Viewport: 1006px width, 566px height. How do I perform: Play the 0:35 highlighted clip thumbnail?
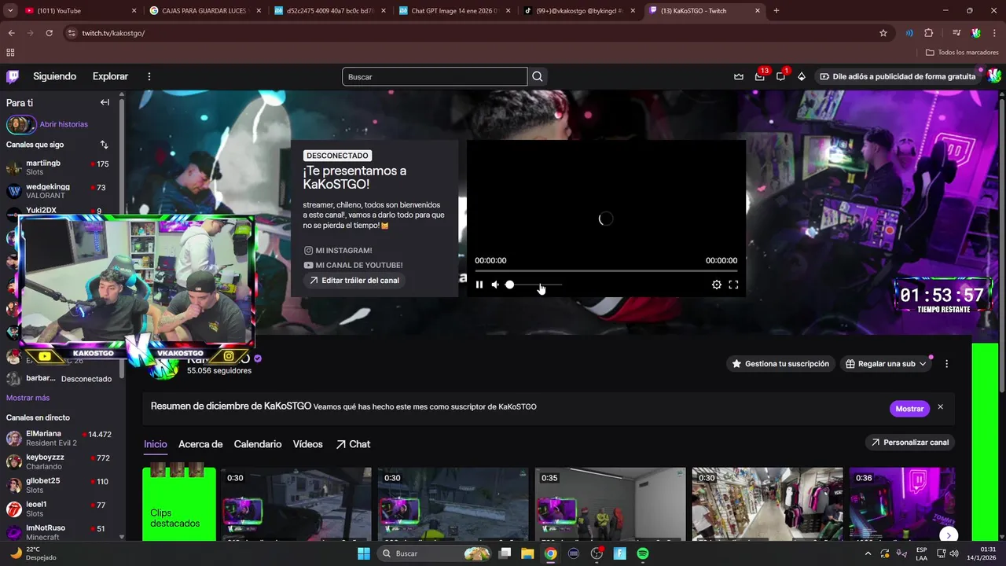point(610,504)
